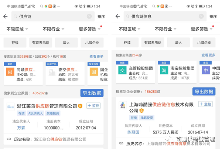Toggle 有联系电话 filter on right screen

pos(153,43)
